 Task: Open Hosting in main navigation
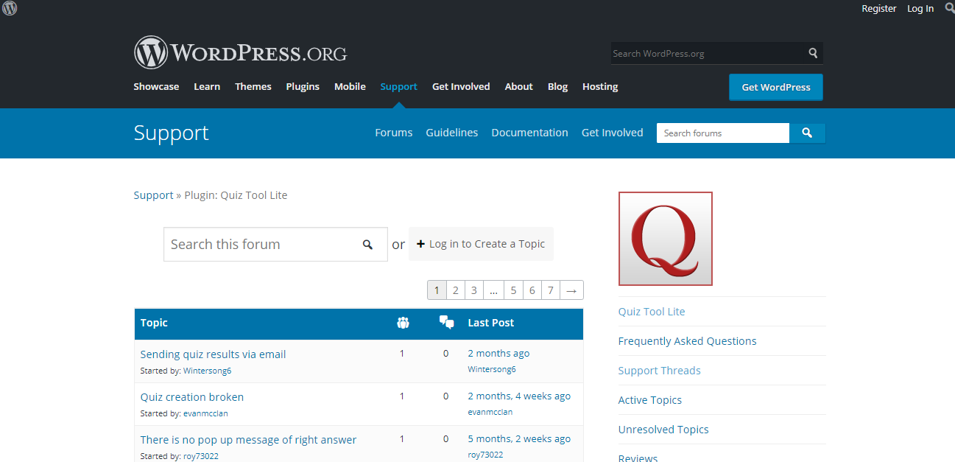pyautogui.click(x=600, y=87)
